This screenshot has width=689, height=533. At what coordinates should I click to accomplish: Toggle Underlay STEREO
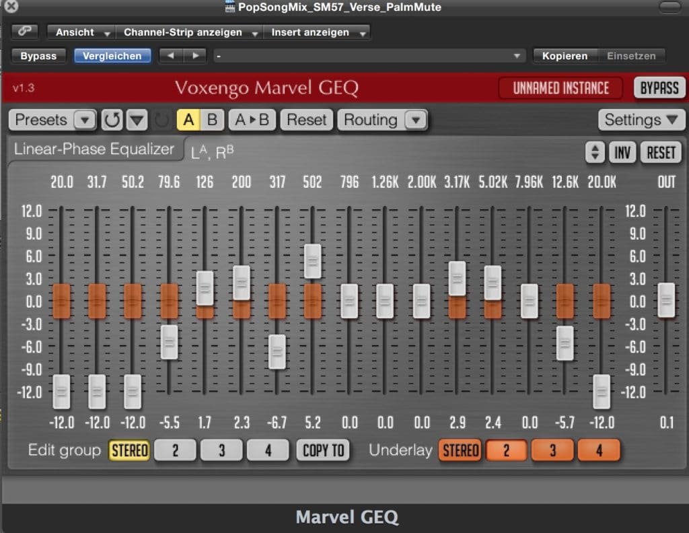[460, 450]
